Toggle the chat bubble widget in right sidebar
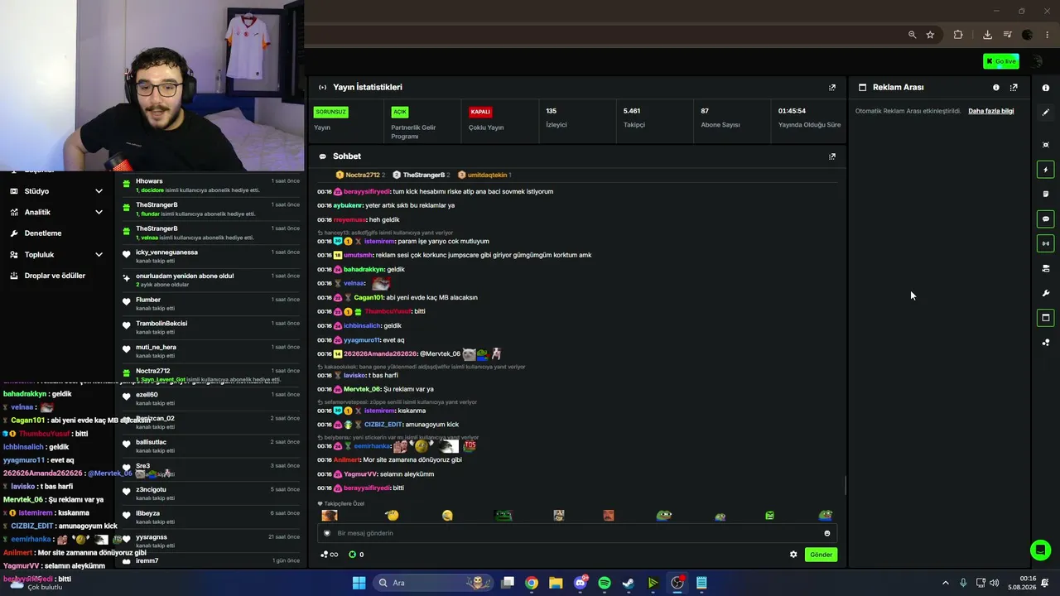 coord(1046,219)
